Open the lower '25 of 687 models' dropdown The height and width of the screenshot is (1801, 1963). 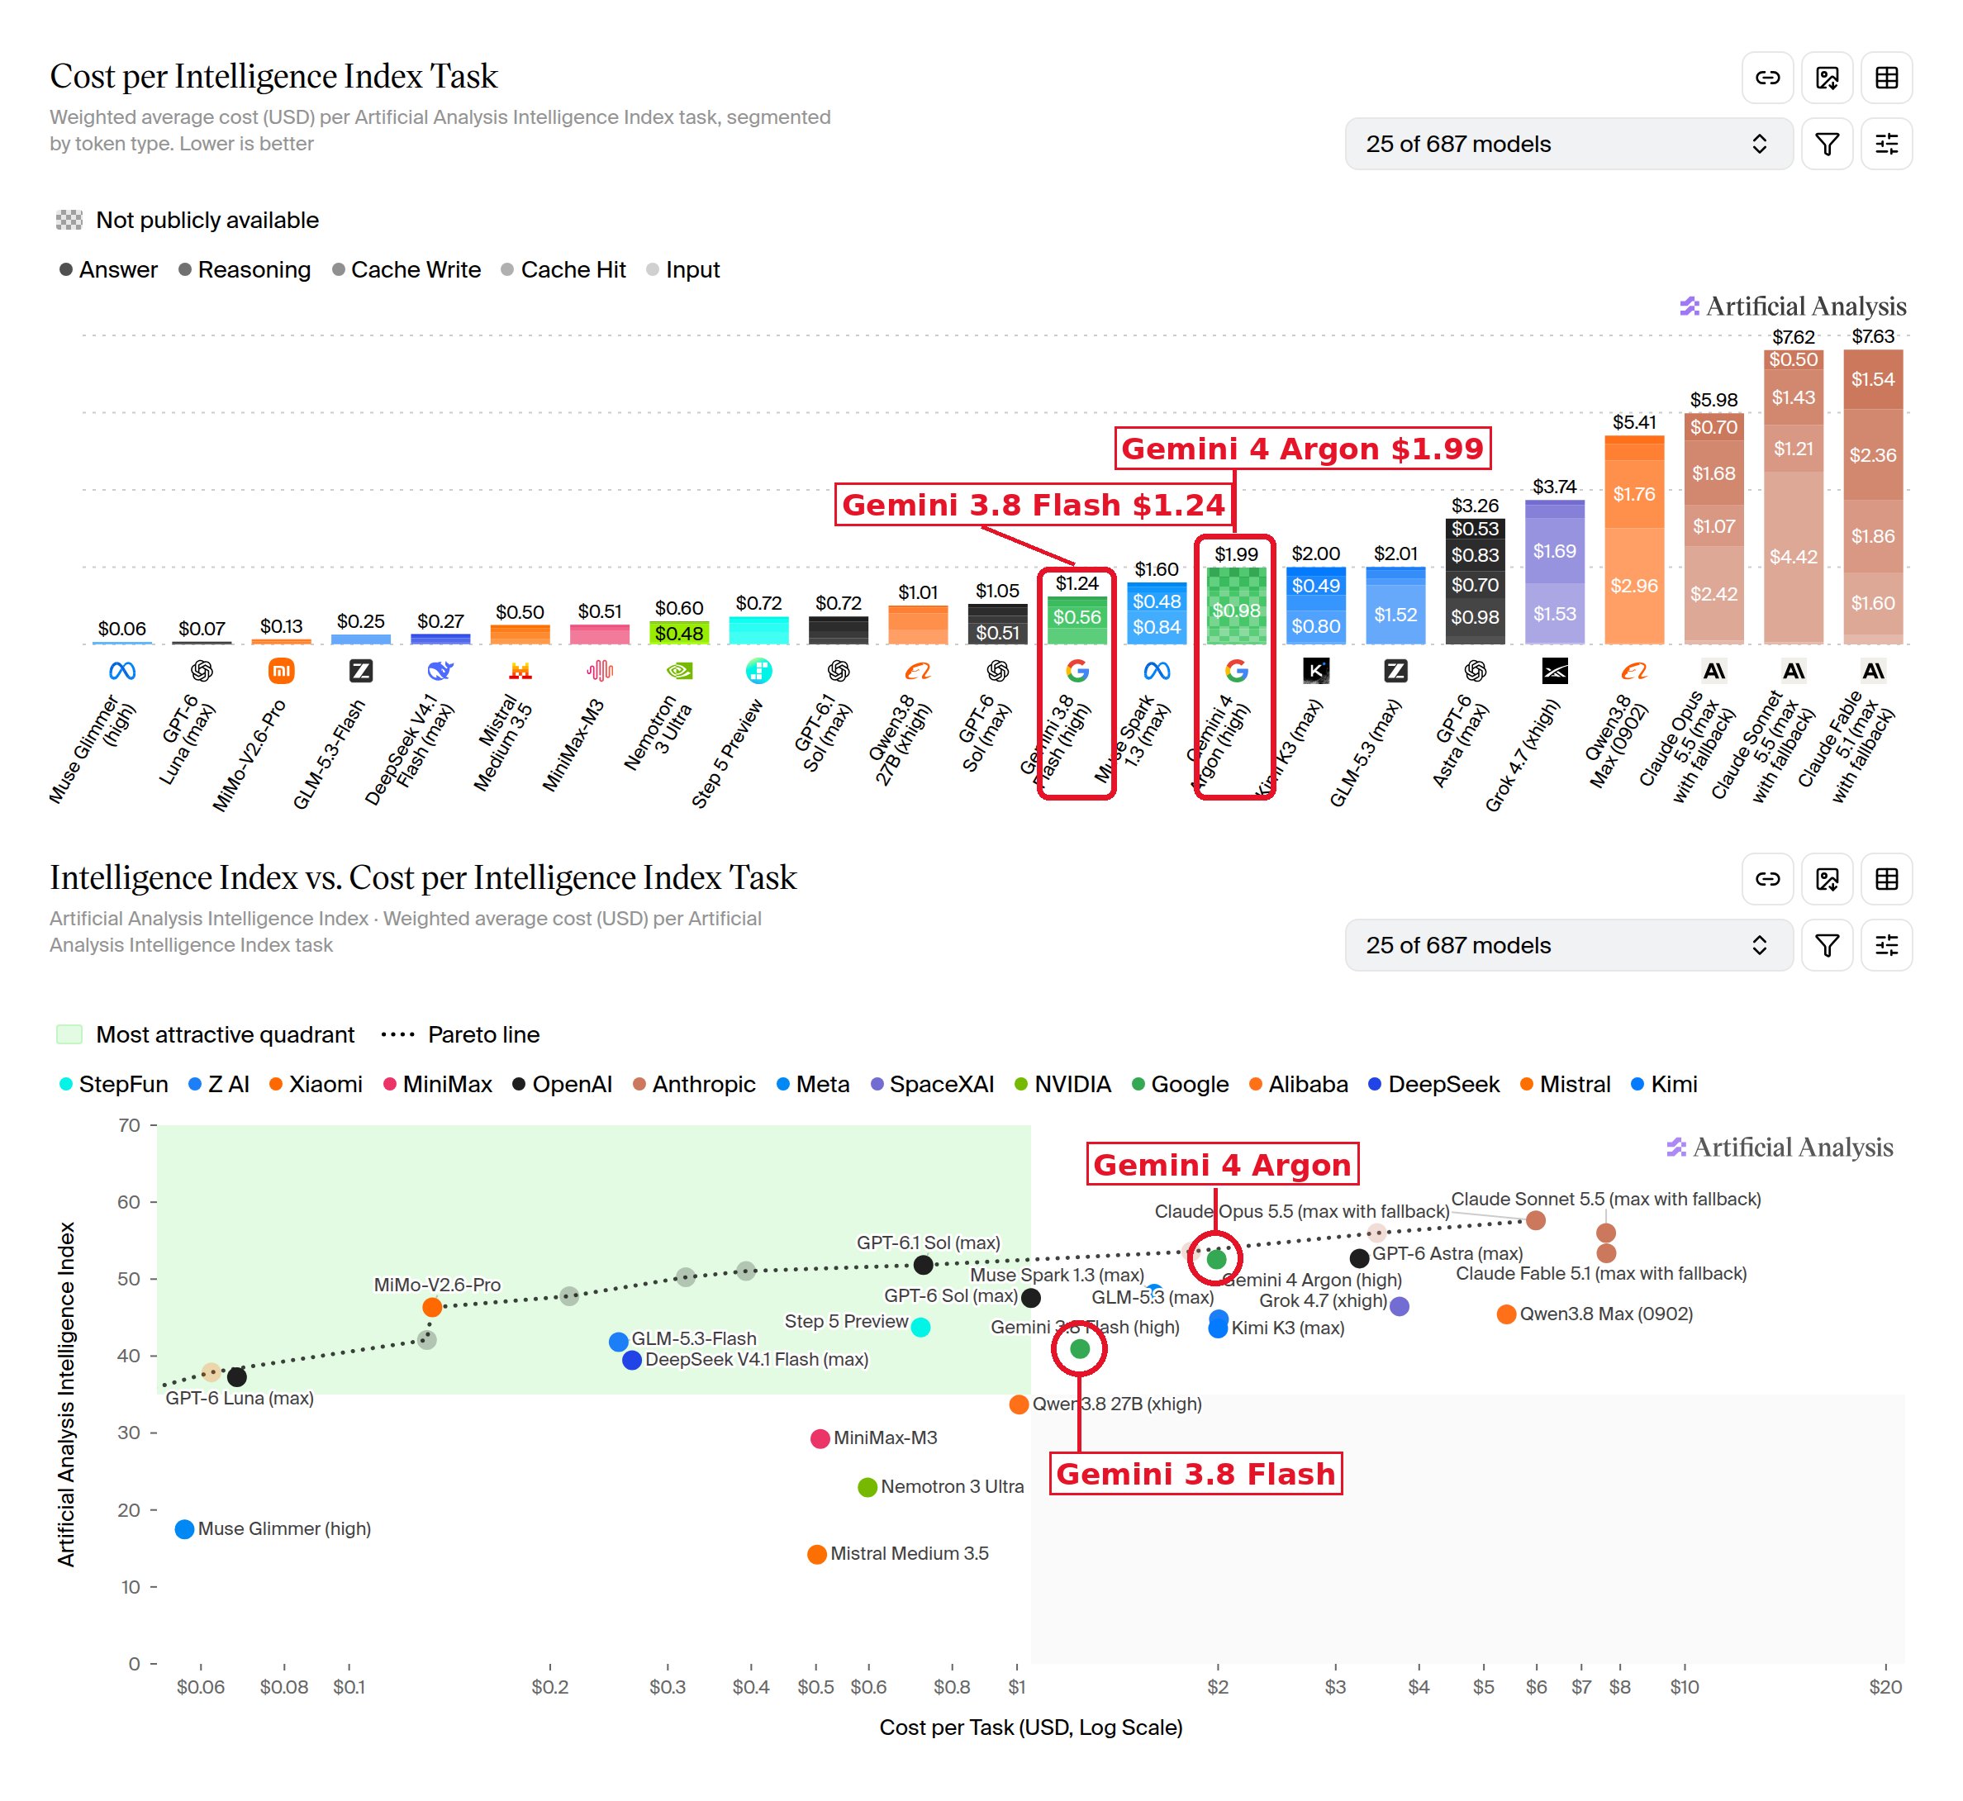click(x=1568, y=945)
